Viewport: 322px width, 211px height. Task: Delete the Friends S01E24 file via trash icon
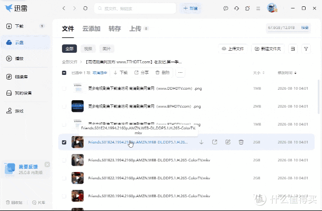pyautogui.click(x=241, y=142)
